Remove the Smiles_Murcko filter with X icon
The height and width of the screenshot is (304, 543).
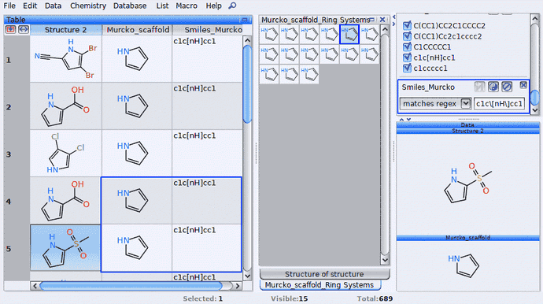(x=523, y=85)
